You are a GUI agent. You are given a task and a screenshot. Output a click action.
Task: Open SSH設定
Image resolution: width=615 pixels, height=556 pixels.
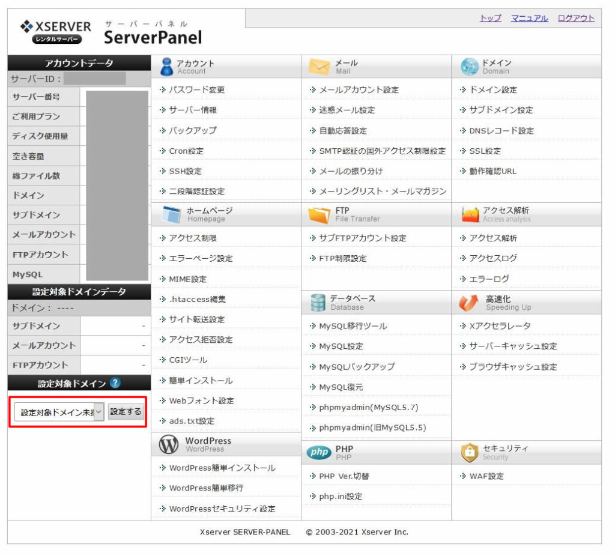(185, 171)
